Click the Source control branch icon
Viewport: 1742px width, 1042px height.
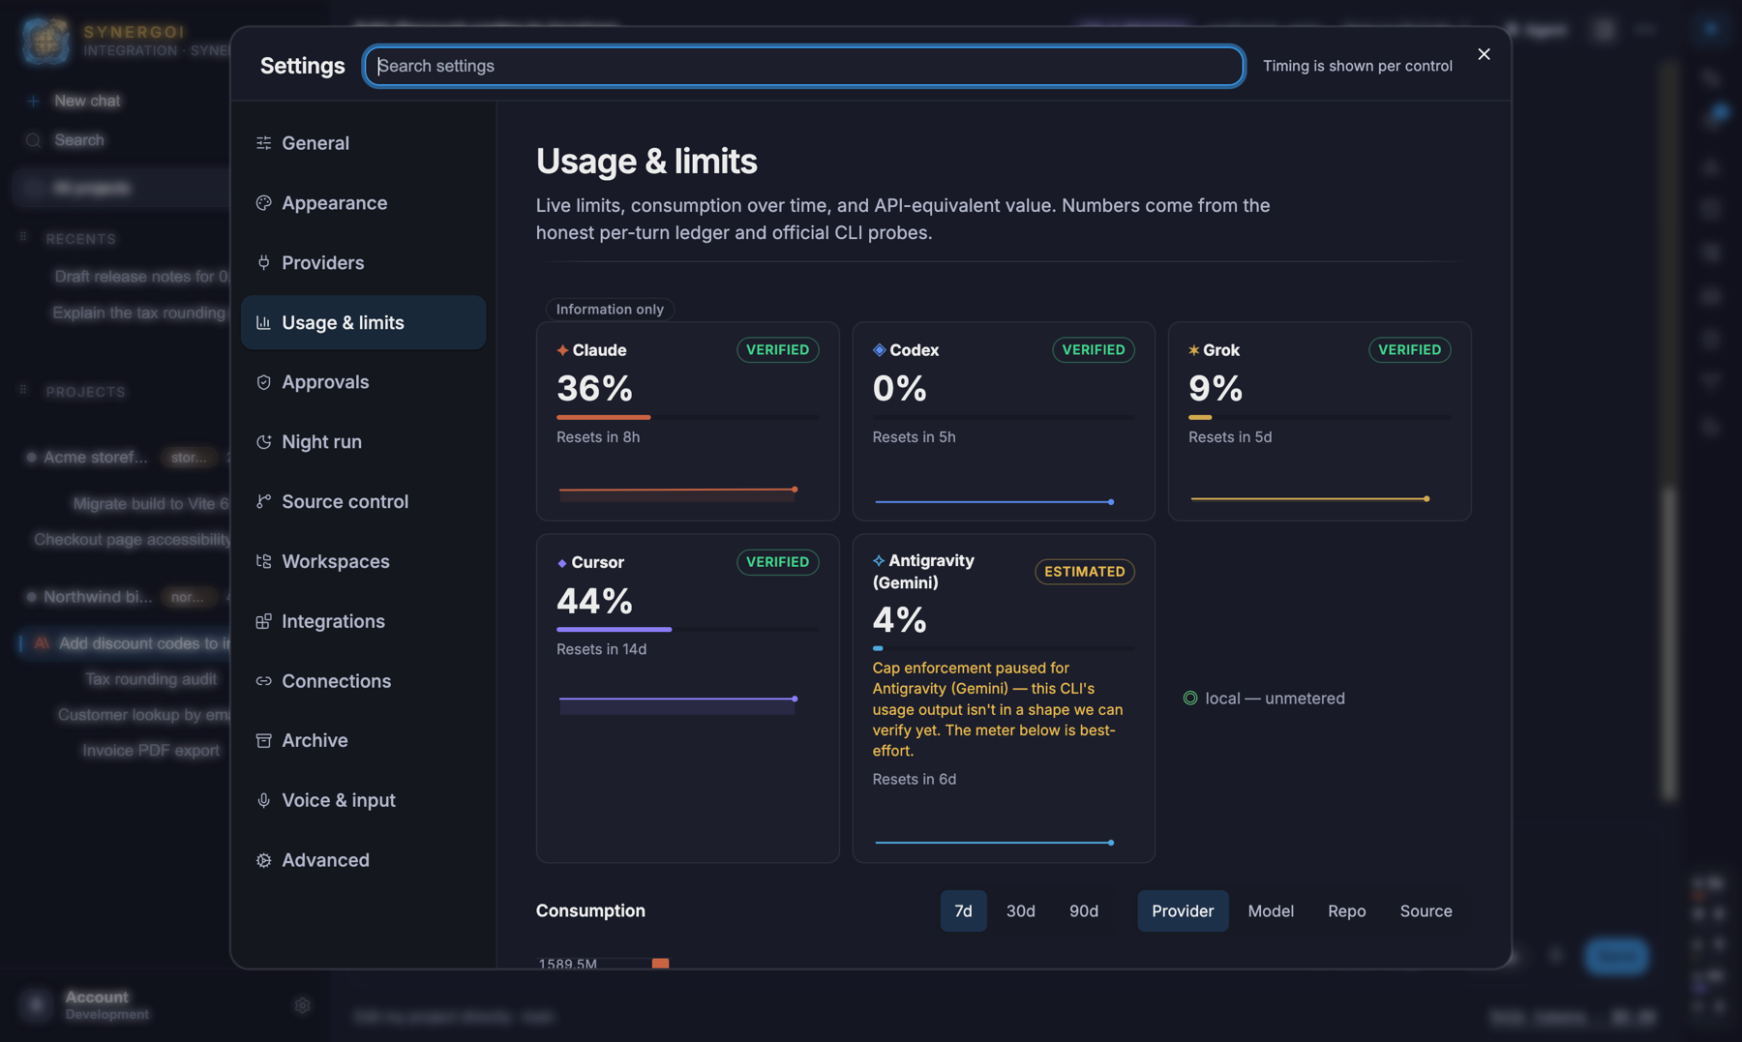[263, 501]
